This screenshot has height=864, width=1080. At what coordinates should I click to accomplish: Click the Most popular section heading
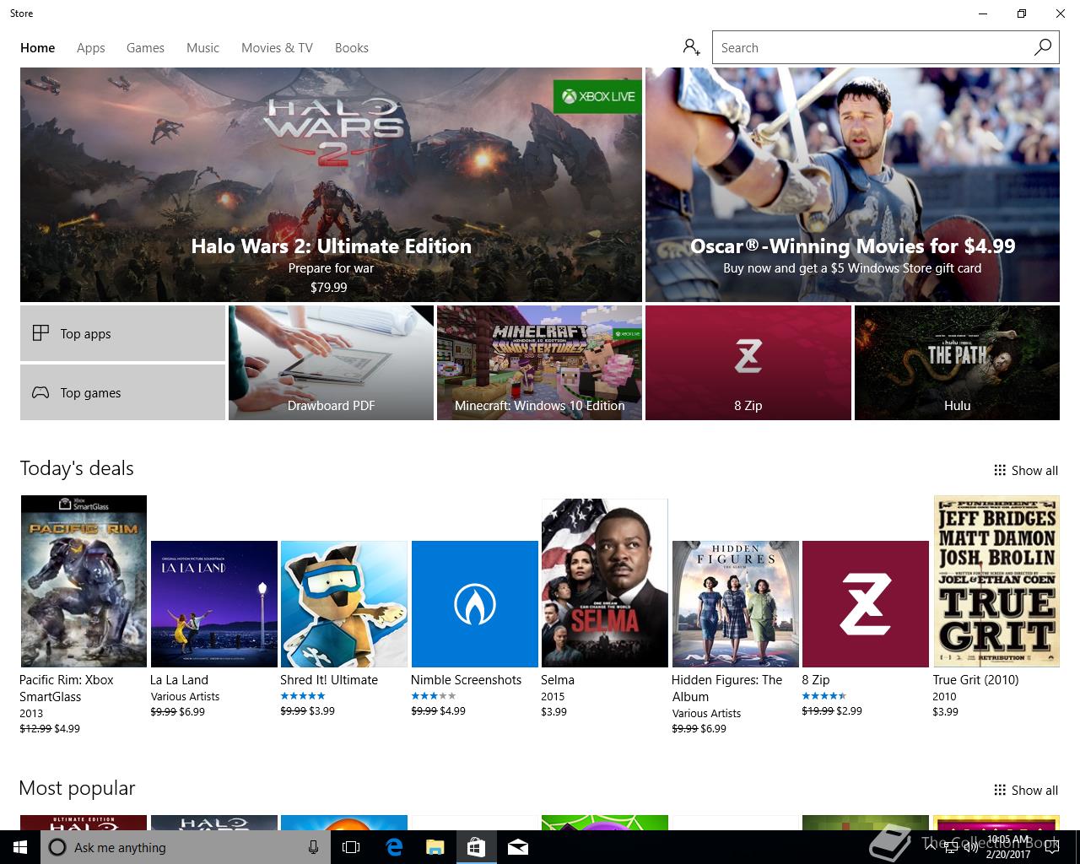[x=77, y=788]
